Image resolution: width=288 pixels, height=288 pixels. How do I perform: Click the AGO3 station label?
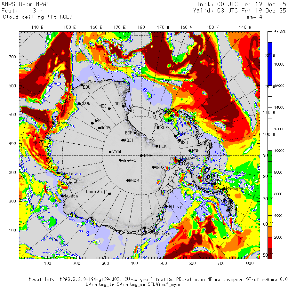tap(134, 180)
